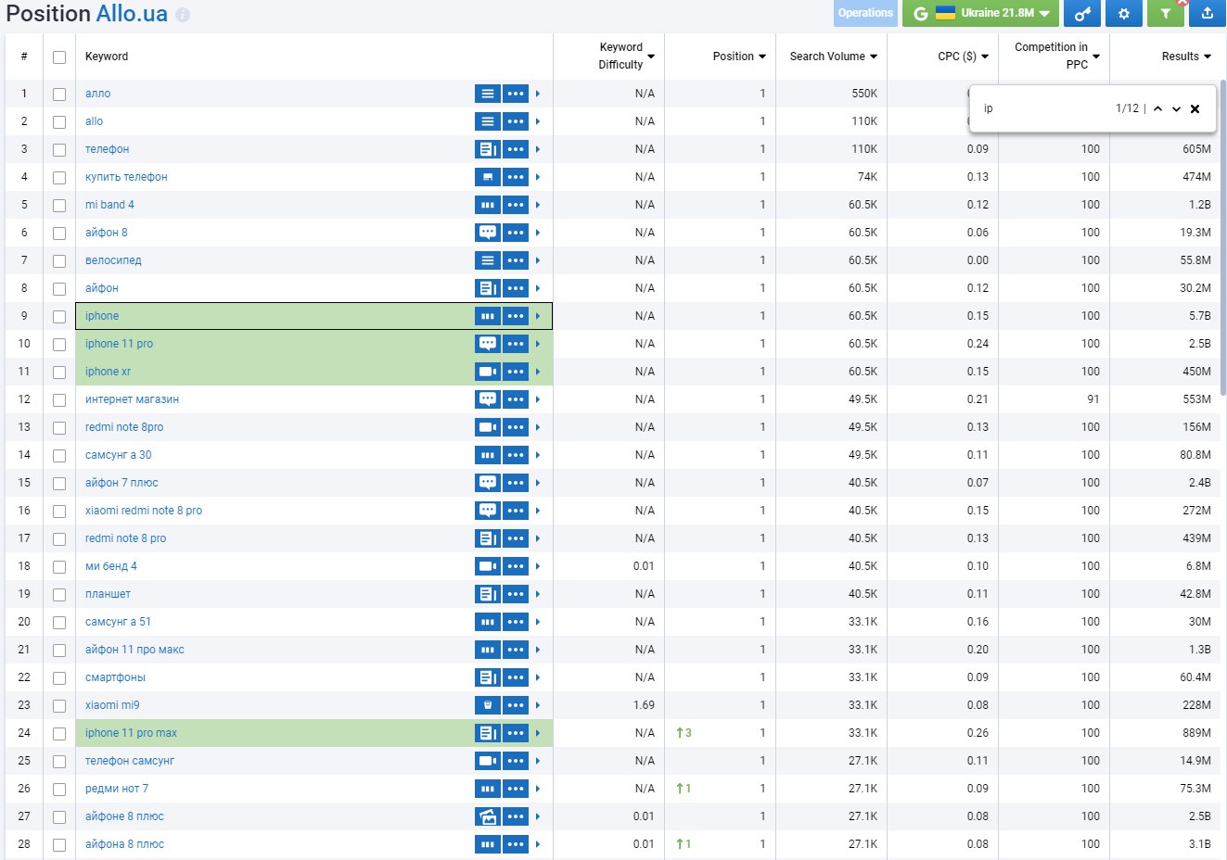Click speech-bubble icon in 'iphone 11 pro' row
The height and width of the screenshot is (860, 1227).
point(488,344)
